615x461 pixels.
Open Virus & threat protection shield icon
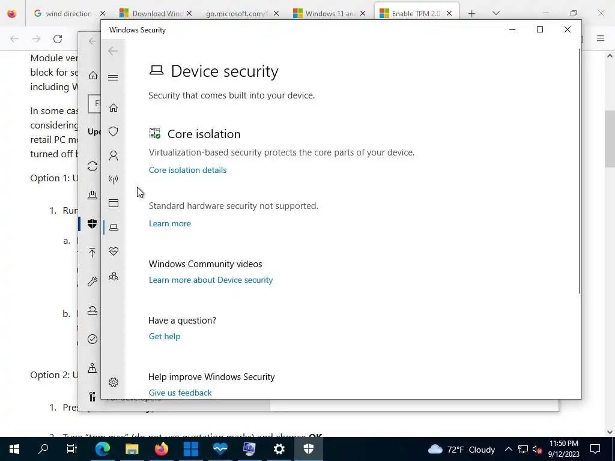114,131
